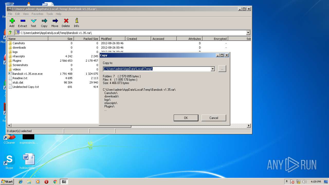
Task: Sort by Attributes column header
Action: 189,39
